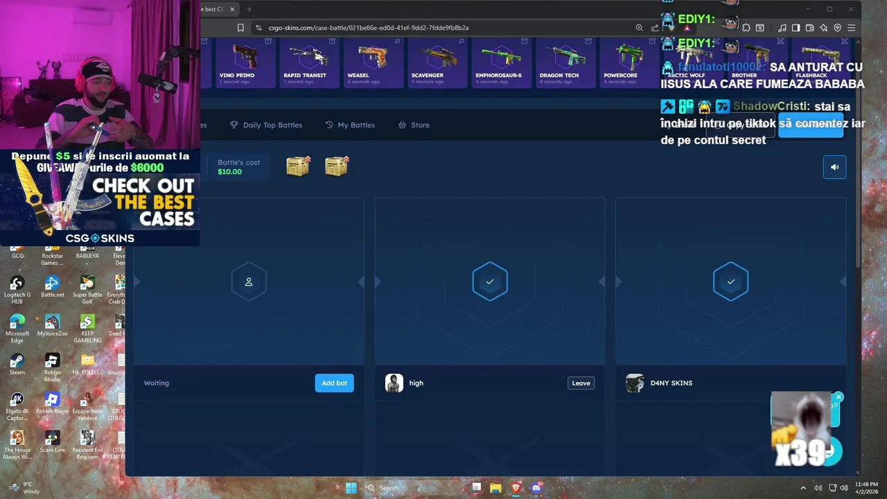Image resolution: width=887 pixels, height=499 pixels.
Task: Open the browser extensions puzzle icon
Action: coord(746,28)
